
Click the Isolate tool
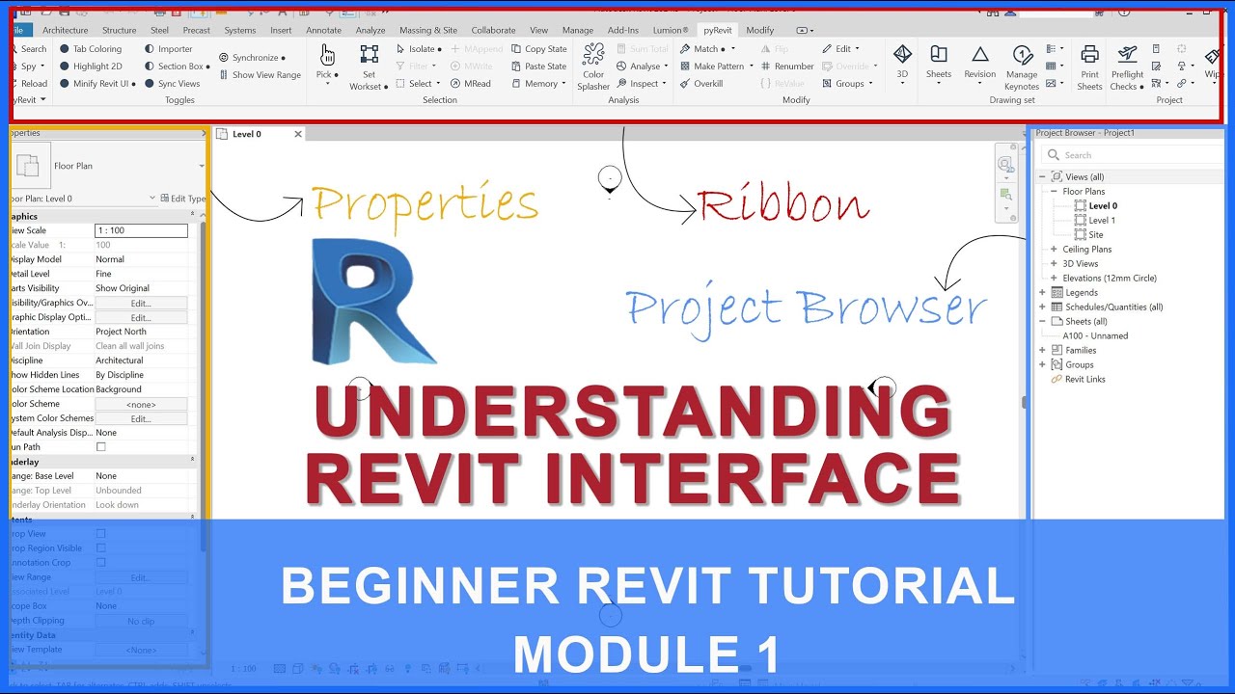pos(419,49)
